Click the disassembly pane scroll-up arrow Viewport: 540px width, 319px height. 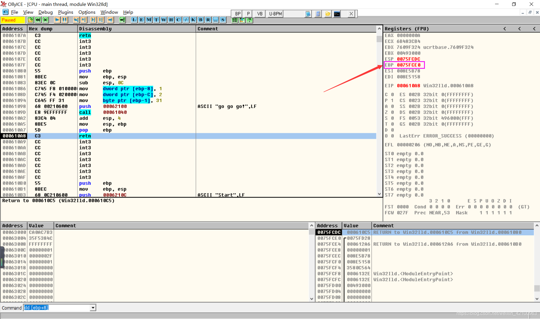pos(379,29)
